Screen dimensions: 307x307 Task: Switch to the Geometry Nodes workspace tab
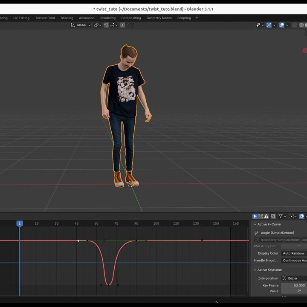tap(159, 18)
